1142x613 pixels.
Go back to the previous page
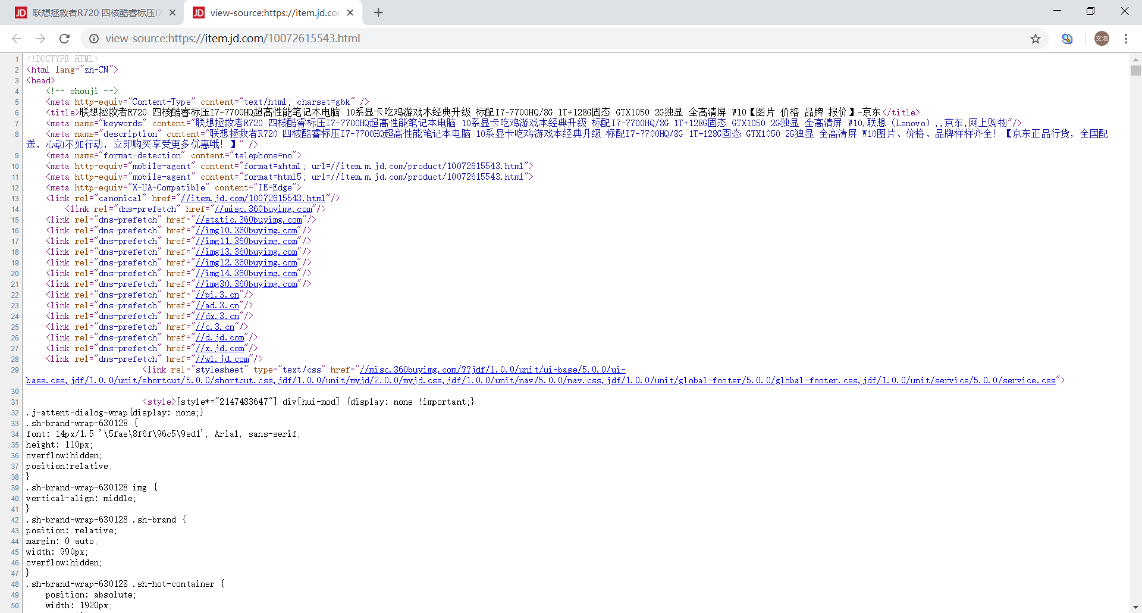tap(17, 39)
